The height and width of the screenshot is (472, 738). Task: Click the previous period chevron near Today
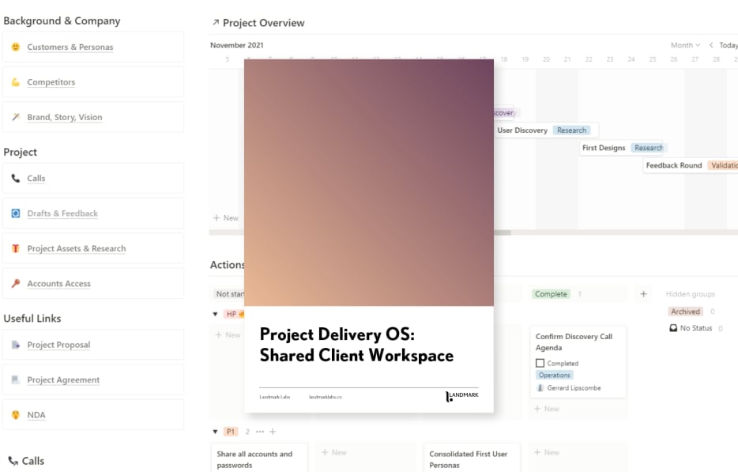tap(710, 45)
